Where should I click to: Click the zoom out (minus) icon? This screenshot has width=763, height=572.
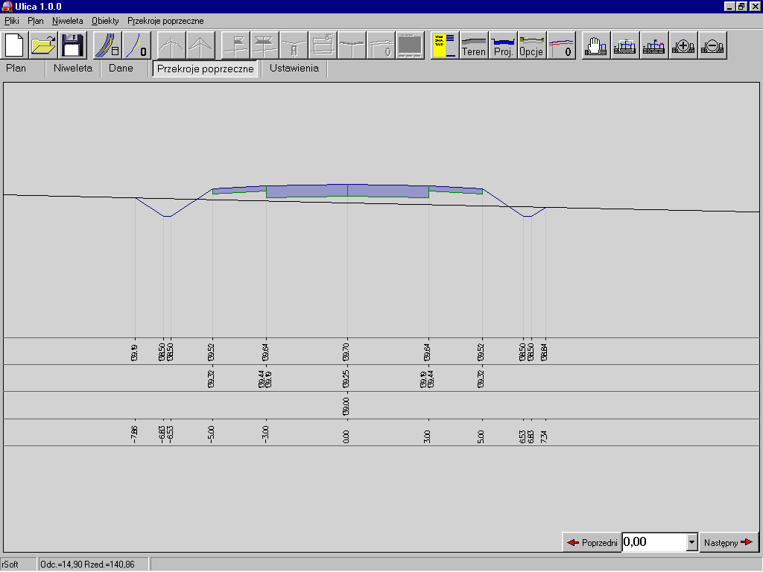(712, 45)
